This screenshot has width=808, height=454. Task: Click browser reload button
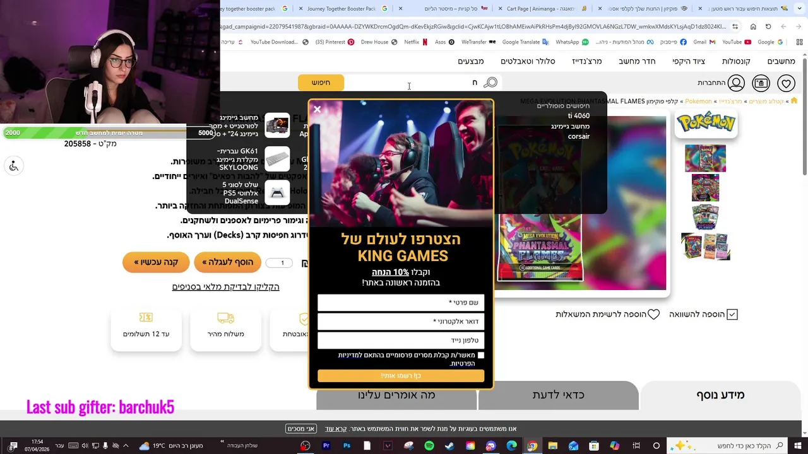(x=768, y=26)
